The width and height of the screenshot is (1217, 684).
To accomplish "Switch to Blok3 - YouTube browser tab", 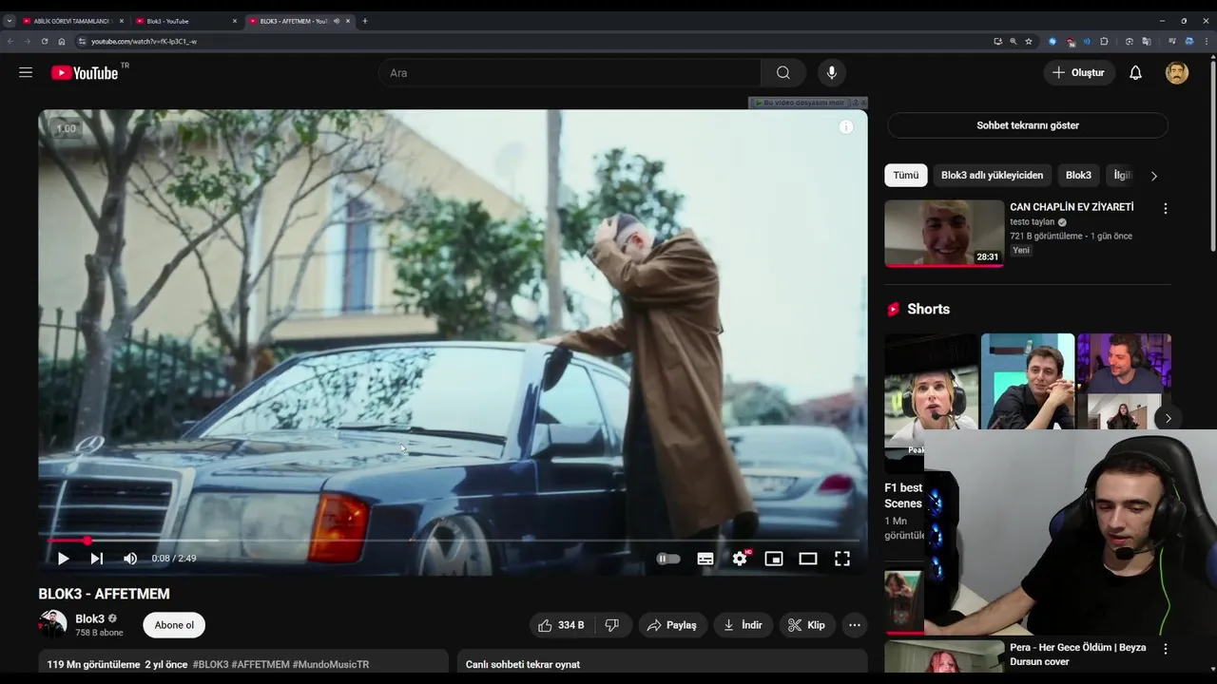I will tap(185, 21).
